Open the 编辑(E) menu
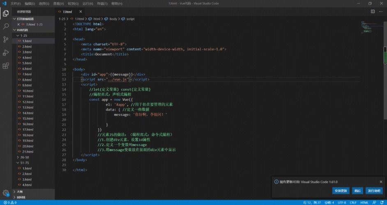 (x=30, y=3)
